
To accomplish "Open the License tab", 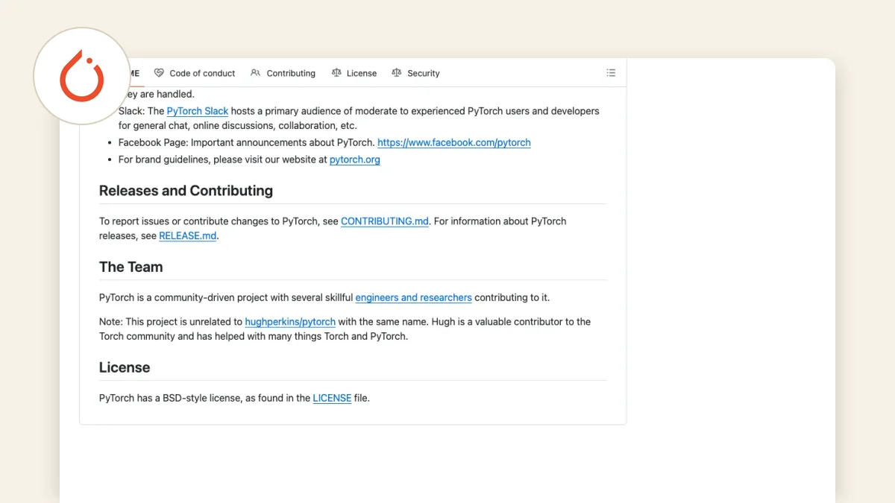I will 354,73.
